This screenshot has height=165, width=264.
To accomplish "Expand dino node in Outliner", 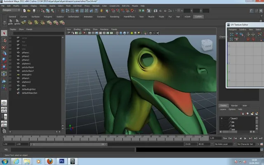I will [10, 85].
